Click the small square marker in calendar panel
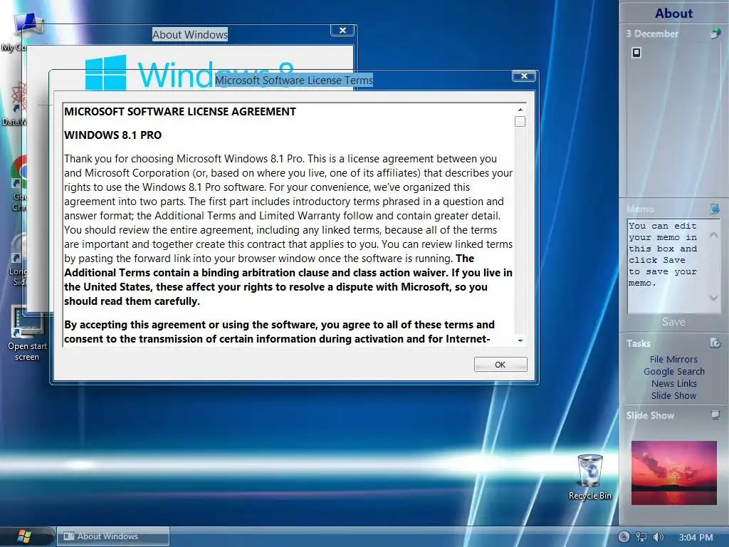This screenshot has height=547, width=729. [x=636, y=53]
